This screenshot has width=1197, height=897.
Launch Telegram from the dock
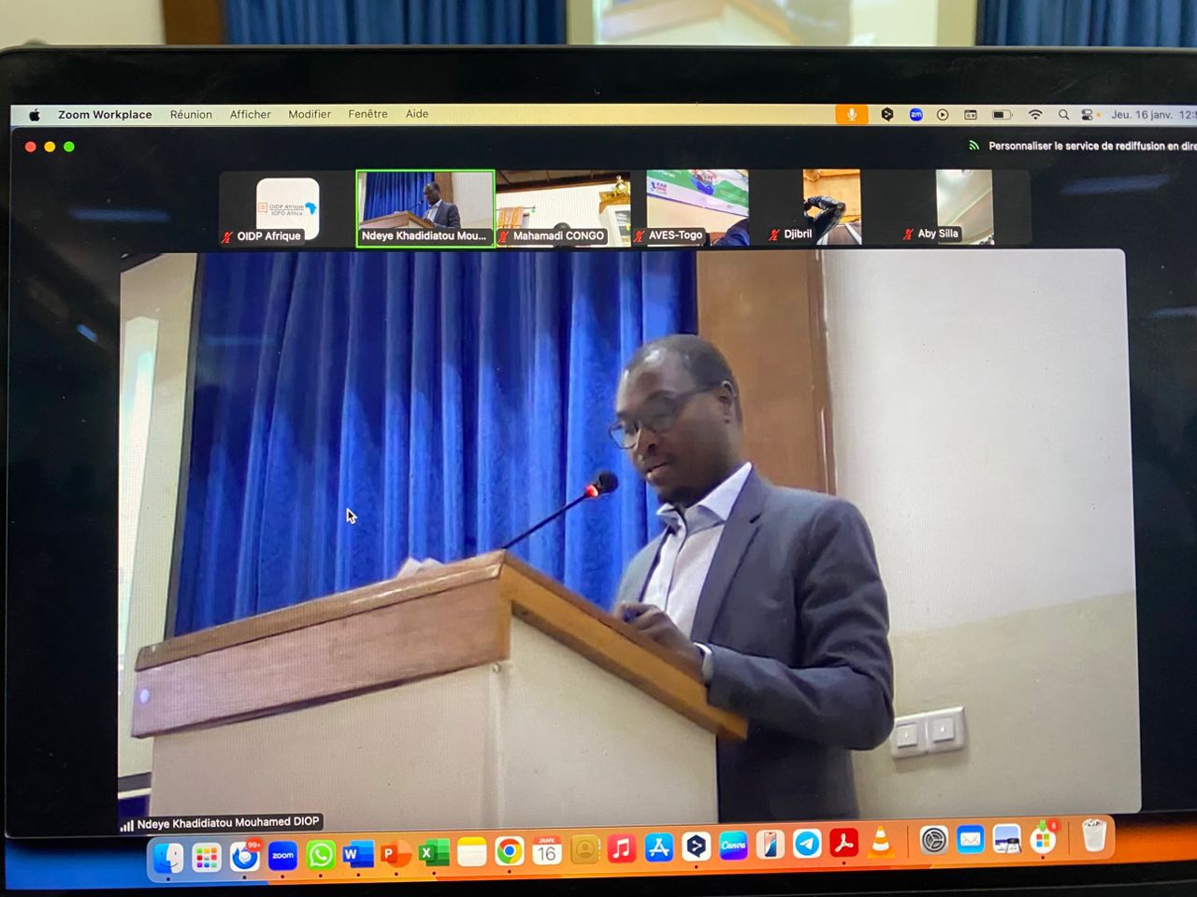[x=807, y=844]
